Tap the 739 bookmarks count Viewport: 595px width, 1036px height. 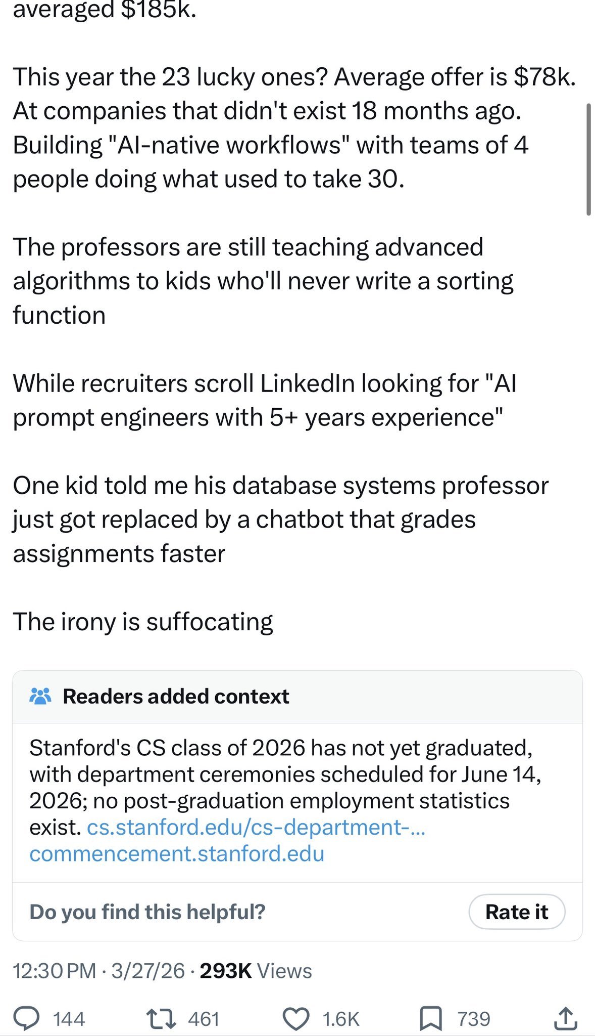tap(474, 1019)
